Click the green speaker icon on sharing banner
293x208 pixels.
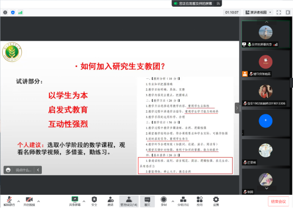(x=175, y=3)
